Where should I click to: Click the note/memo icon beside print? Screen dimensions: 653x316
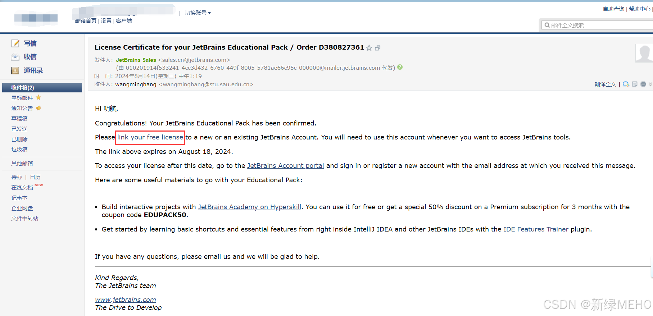coord(635,84)
